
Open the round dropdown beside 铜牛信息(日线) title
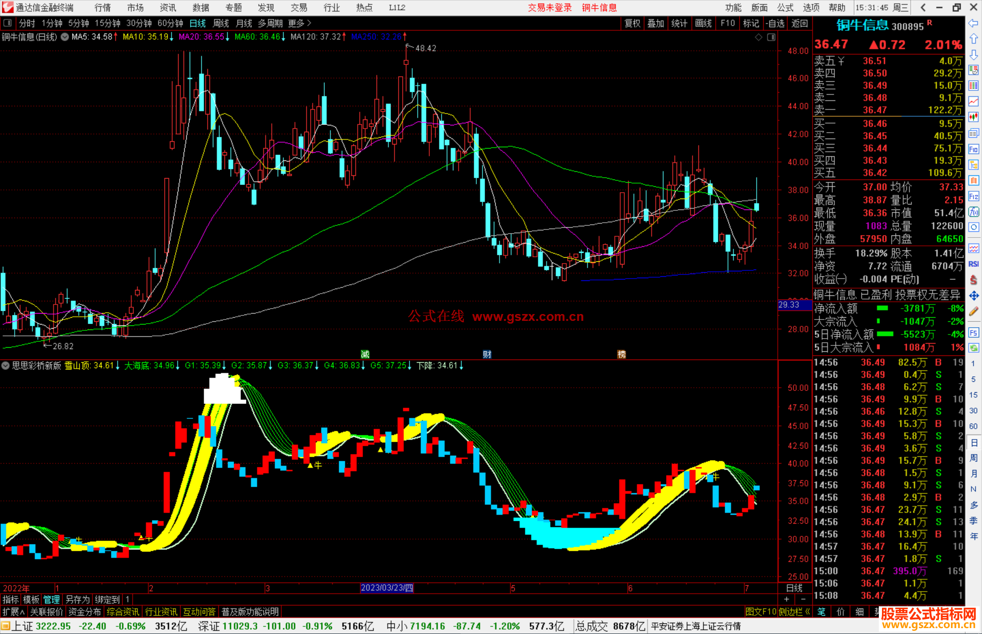coord(65,37)
